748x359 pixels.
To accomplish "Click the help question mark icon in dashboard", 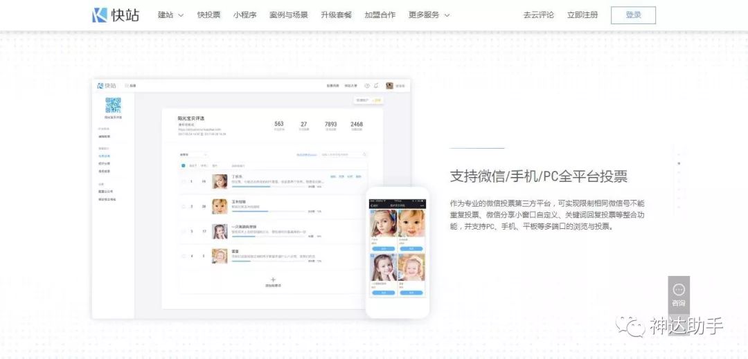I will pyautogui.click(x=367, y=86).
